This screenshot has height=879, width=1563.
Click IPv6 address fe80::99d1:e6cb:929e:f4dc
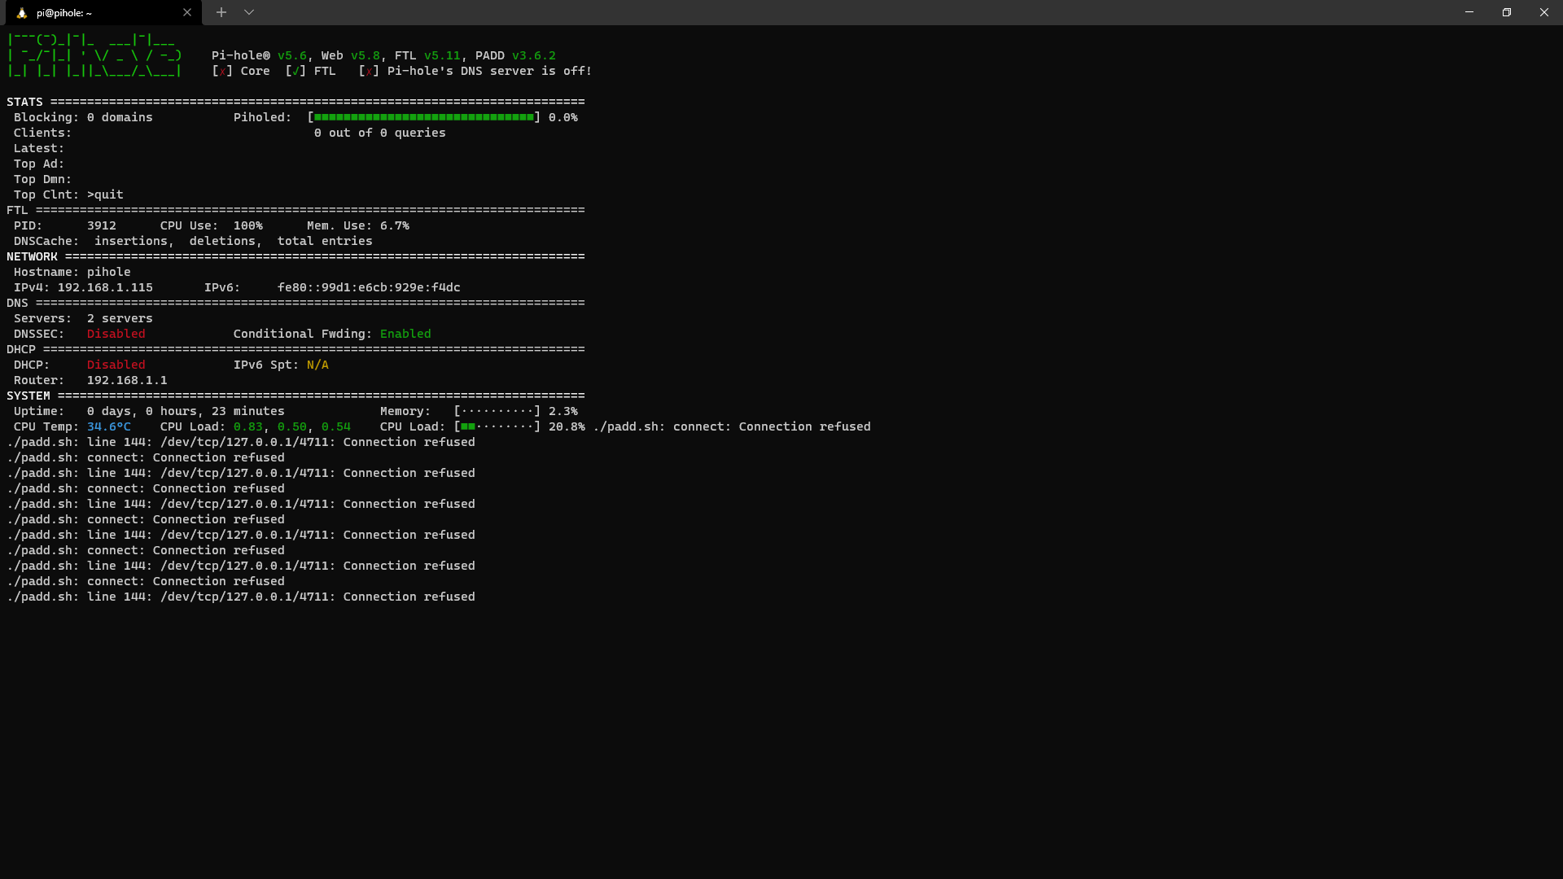click(x=369, y=288)
